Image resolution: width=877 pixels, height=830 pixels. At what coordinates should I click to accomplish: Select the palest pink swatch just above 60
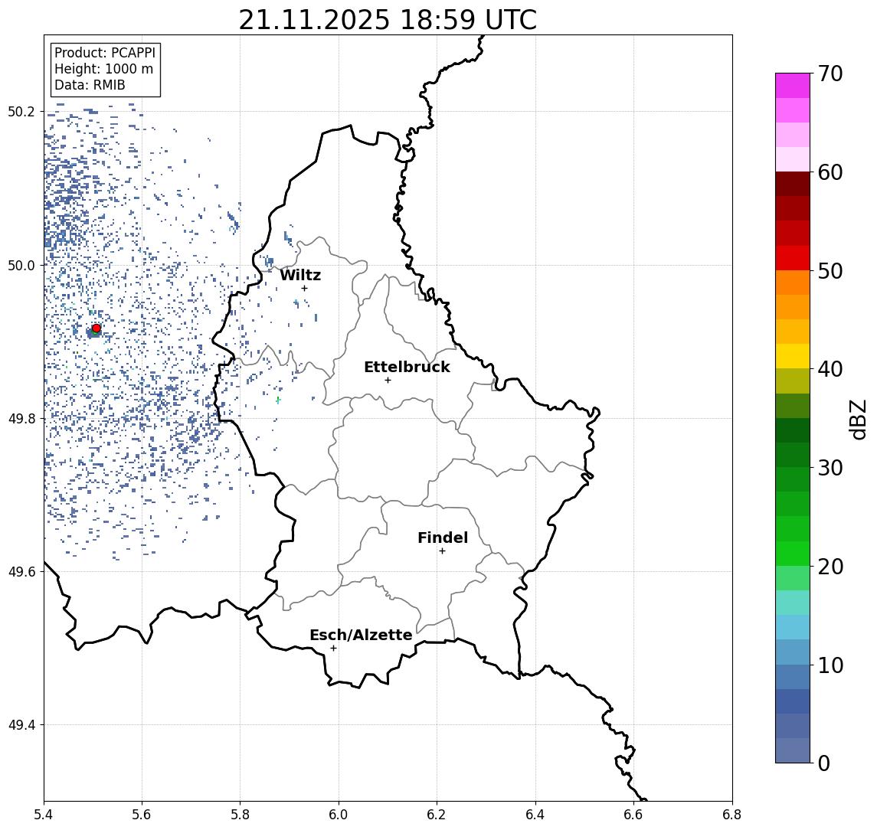[793, 159]
